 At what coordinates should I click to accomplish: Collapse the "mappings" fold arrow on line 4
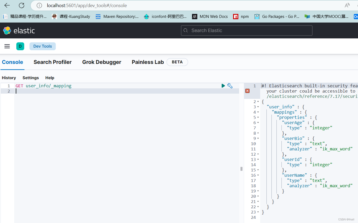pyautogui.click(x=258, y=112)
